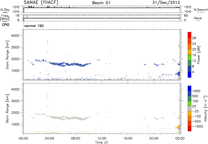
Task: Click the N.Search legend label
Action: 201,10
